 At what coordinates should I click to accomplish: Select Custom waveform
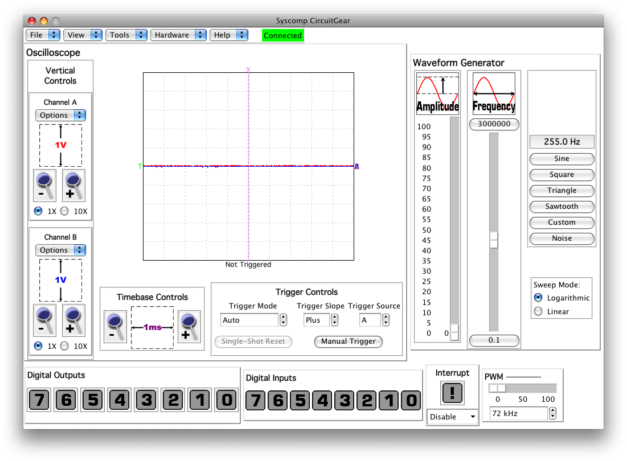pos(562,223)
